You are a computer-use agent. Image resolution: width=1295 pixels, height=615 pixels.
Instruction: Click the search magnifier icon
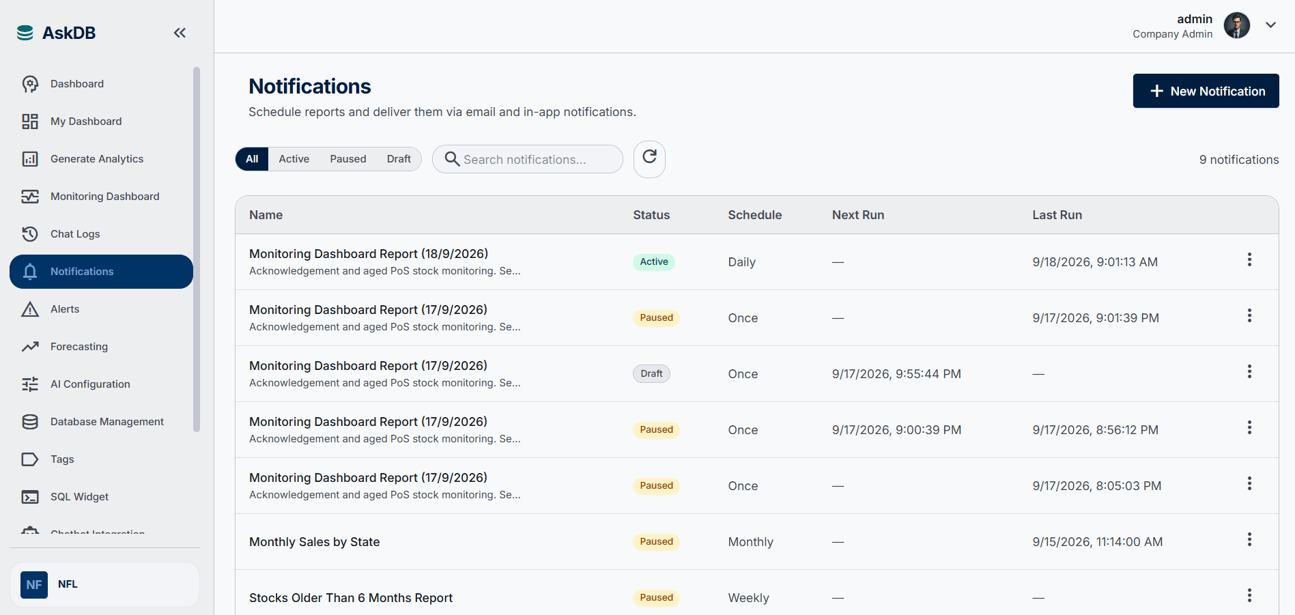tap(452, 159)
